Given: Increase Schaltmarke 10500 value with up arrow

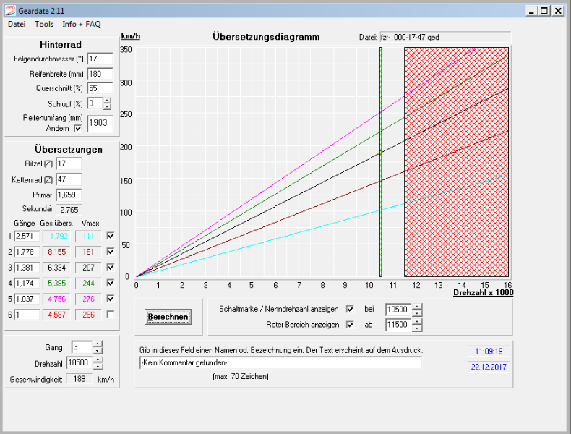Looking at the screenshot, I should [417, 306].
